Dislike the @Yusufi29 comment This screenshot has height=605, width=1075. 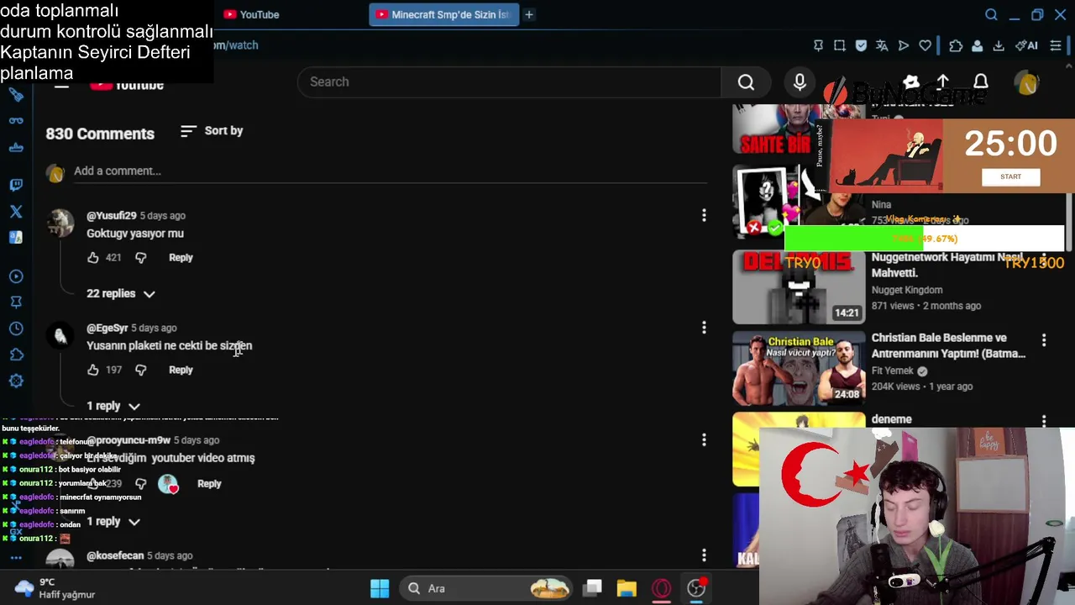(140, 258)
